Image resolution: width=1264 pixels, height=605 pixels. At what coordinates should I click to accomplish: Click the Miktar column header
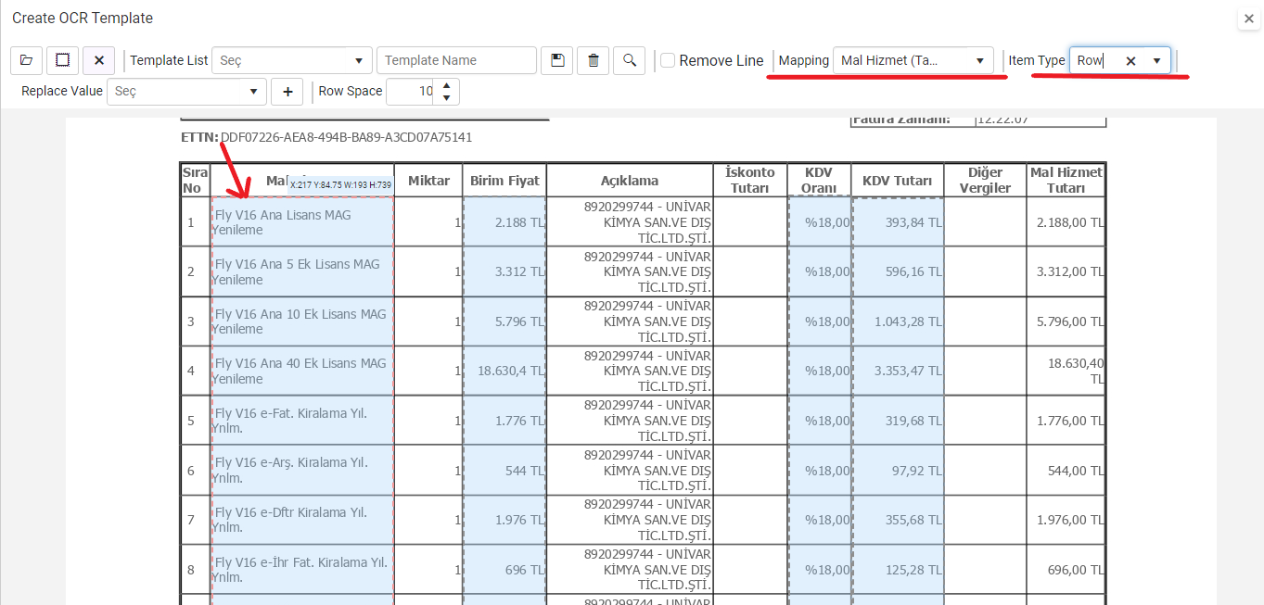coord(428,181)
